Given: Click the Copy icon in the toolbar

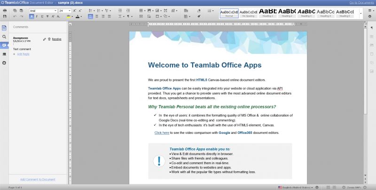Looking at the screenshot, I should (15, 11).
